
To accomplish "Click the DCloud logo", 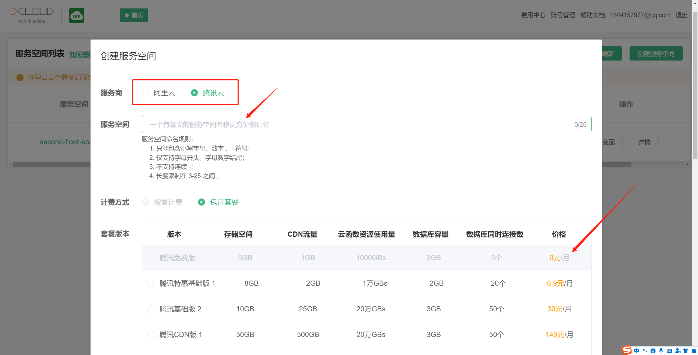I will point(32,15).
